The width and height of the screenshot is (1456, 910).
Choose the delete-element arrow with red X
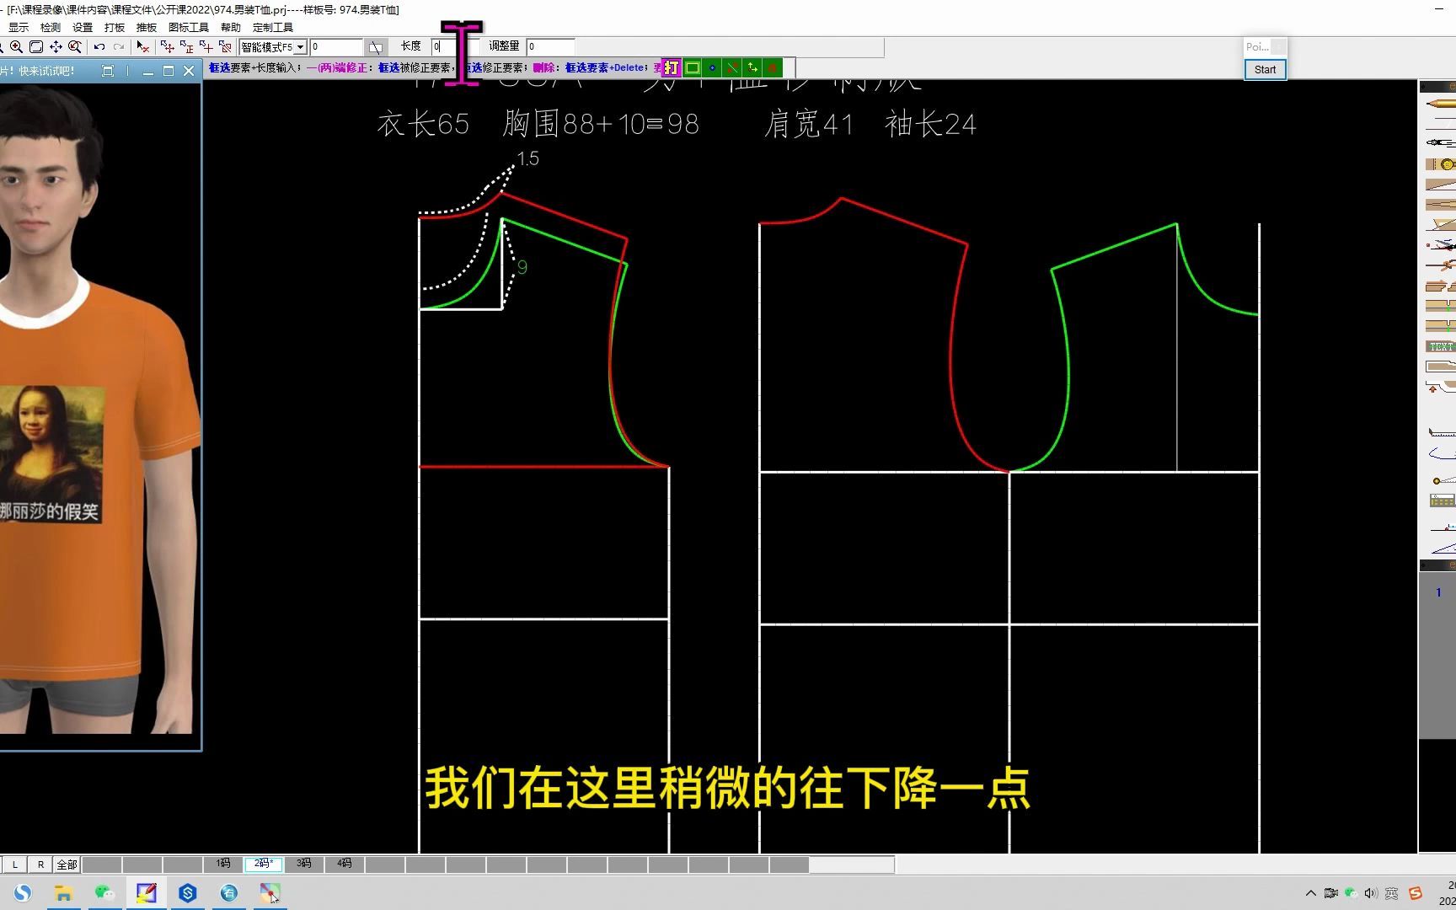pyautogui.click(x=143, y=47)
